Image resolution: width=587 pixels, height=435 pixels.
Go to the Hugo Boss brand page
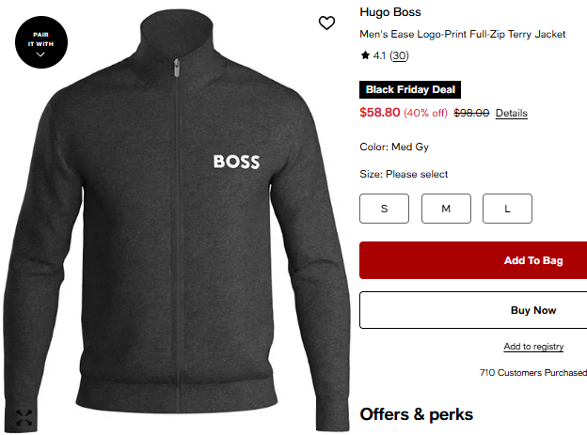[x=390, y=12]
